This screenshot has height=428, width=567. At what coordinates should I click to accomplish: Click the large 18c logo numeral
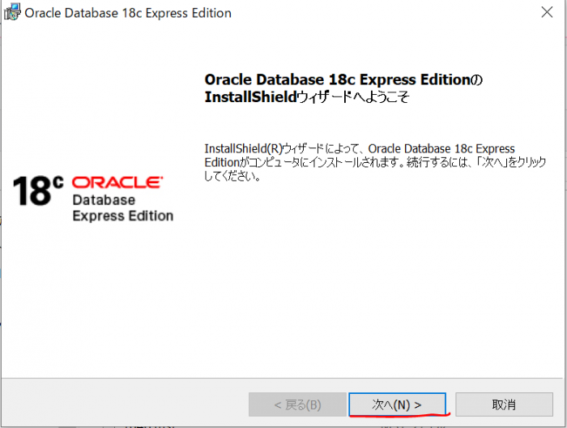(x=37, y=190)
